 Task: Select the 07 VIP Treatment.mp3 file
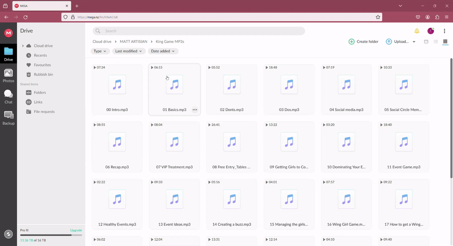click(174, 147)
